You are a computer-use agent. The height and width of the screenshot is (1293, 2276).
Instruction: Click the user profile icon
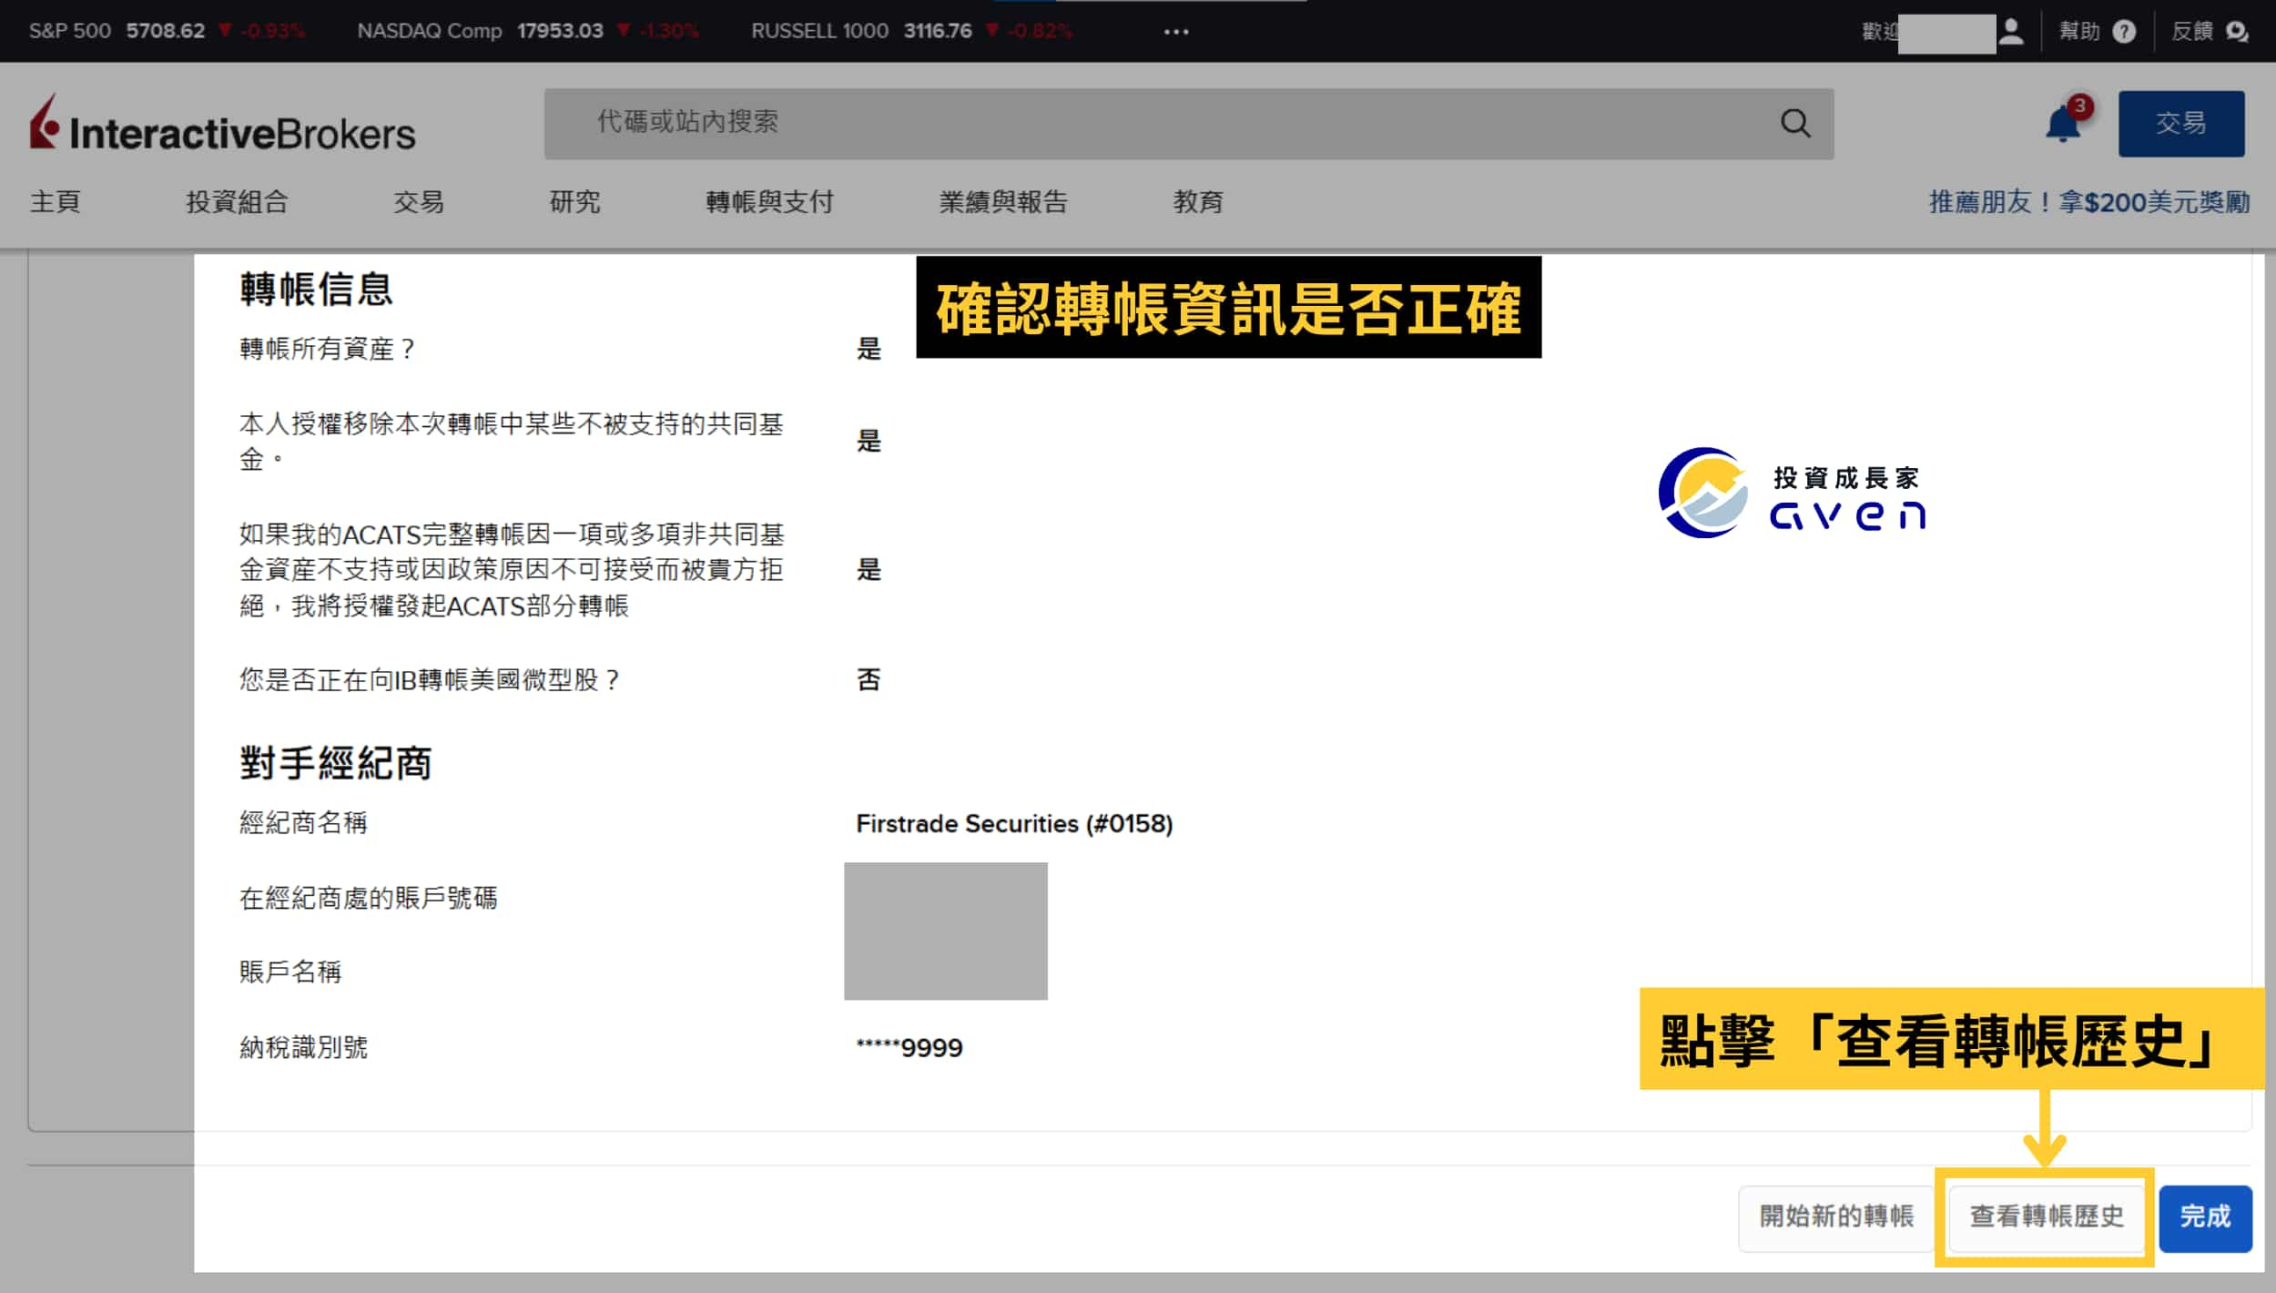click(2012, 32)
